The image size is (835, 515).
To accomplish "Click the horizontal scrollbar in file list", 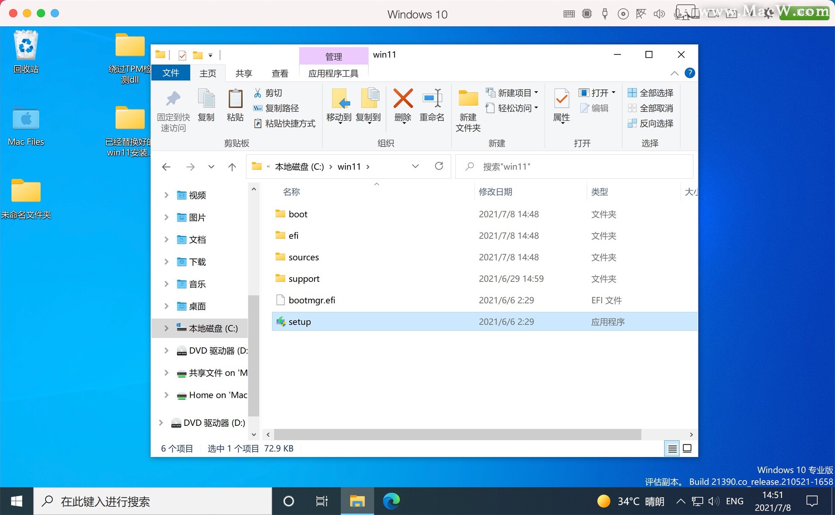I will click(457, 434).
